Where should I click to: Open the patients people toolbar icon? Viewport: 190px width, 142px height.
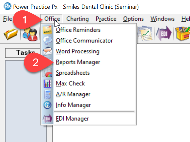click(x=30, y=34)
